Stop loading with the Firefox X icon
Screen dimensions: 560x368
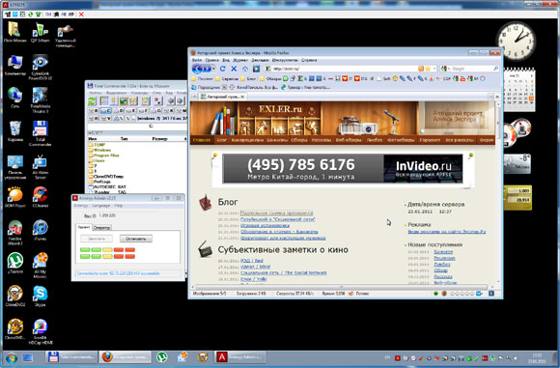pos(234,69)
